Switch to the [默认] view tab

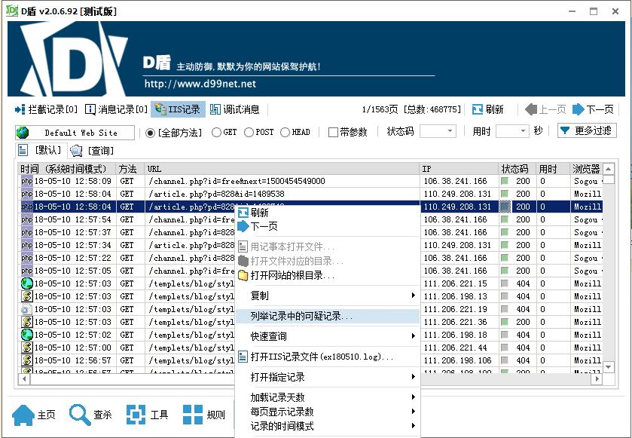(41, 151)
